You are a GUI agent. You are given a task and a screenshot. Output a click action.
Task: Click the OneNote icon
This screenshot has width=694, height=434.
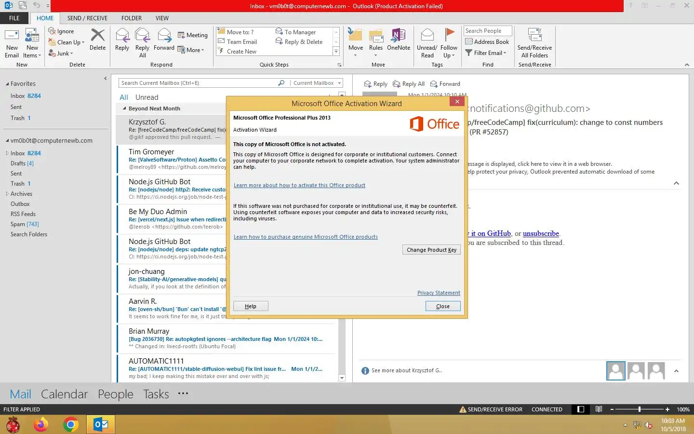pyautogui.click(x=399, y=40)
